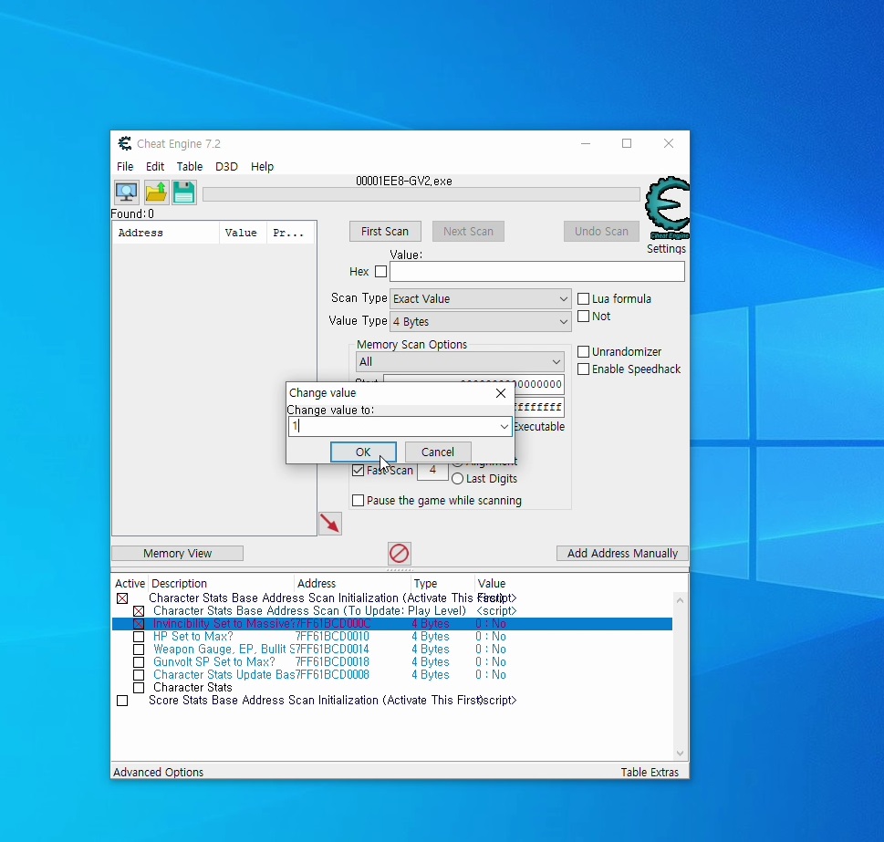The height and width of the screenshot is (842, 884).
Task: Open the Table menu
Action: click(190, 167)
